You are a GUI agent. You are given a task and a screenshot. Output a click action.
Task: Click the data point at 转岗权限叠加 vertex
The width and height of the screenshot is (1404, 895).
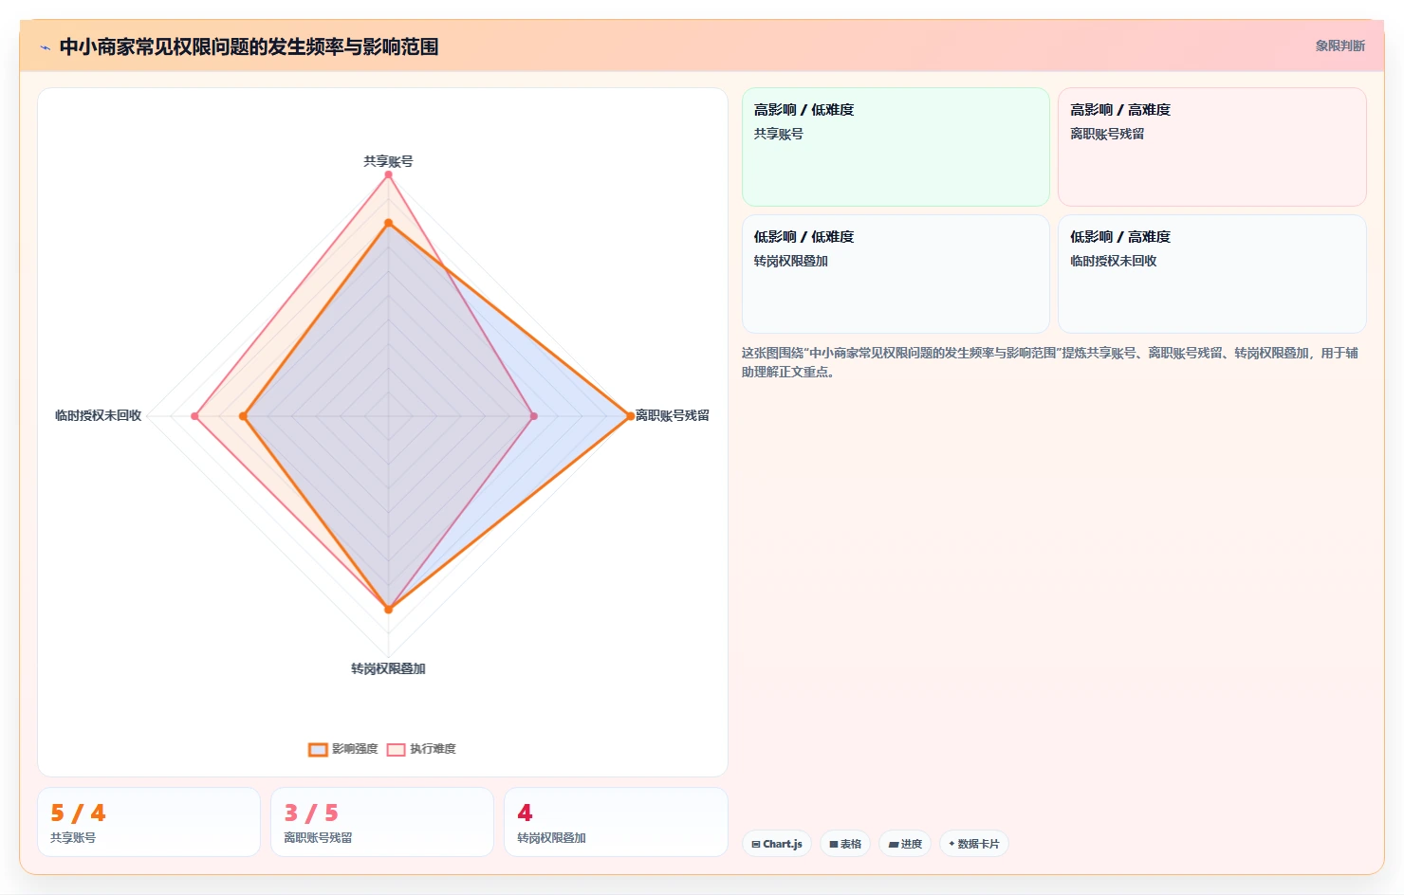(x=388, y=609)
